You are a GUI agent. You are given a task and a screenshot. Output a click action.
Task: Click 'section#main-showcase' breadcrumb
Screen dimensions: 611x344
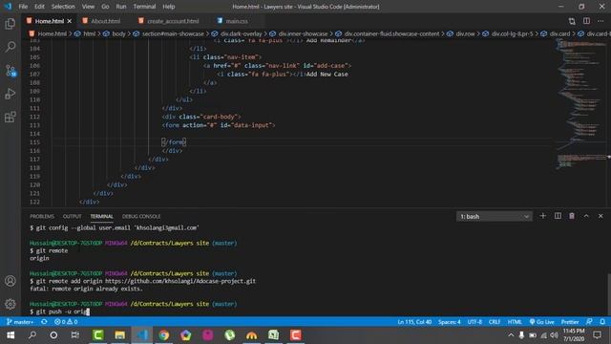pyautogui.click(x=173, y=34)
